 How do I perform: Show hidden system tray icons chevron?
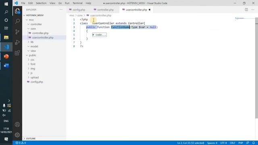coord(9,101)
